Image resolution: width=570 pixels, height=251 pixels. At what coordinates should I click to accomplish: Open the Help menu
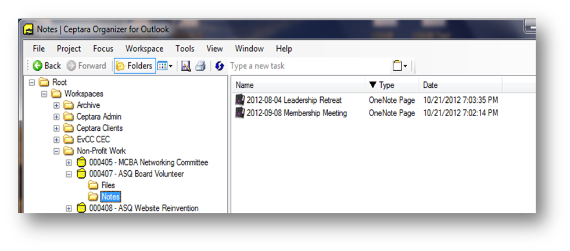click(x=284, y=49)
